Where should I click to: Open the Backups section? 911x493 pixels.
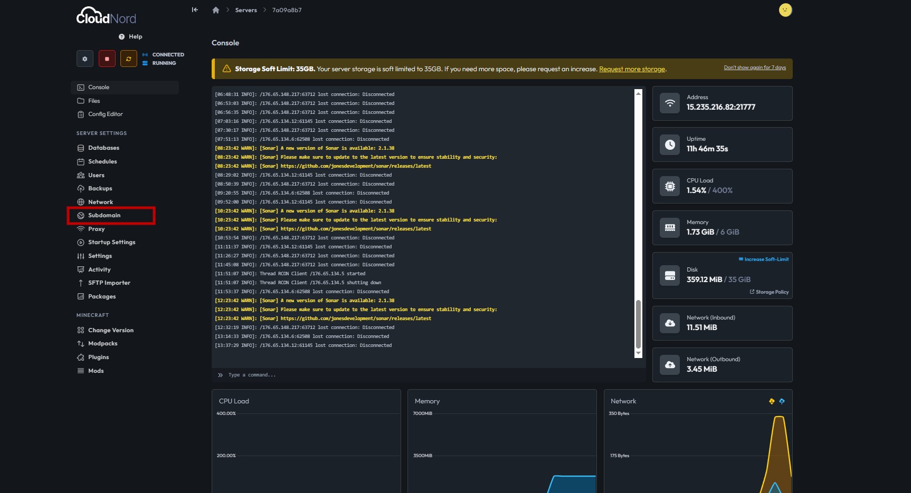tap(100, 188)
